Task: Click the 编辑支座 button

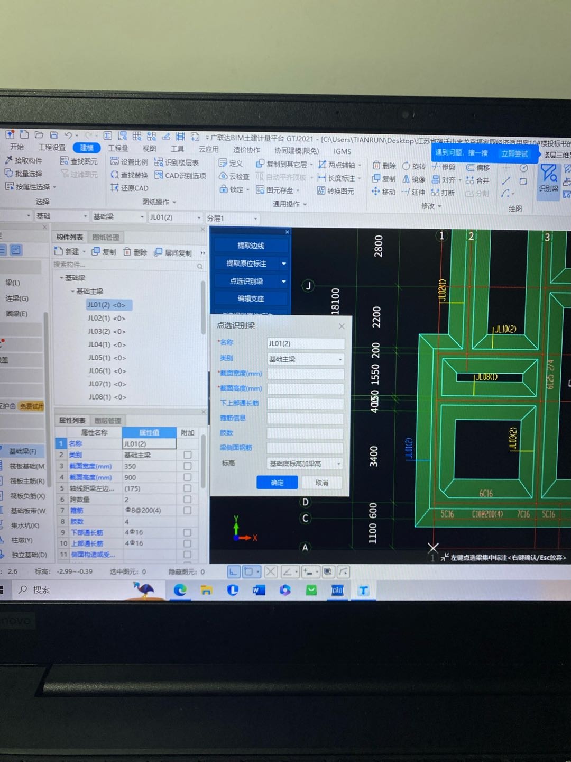Action: [x=251, y=298]
